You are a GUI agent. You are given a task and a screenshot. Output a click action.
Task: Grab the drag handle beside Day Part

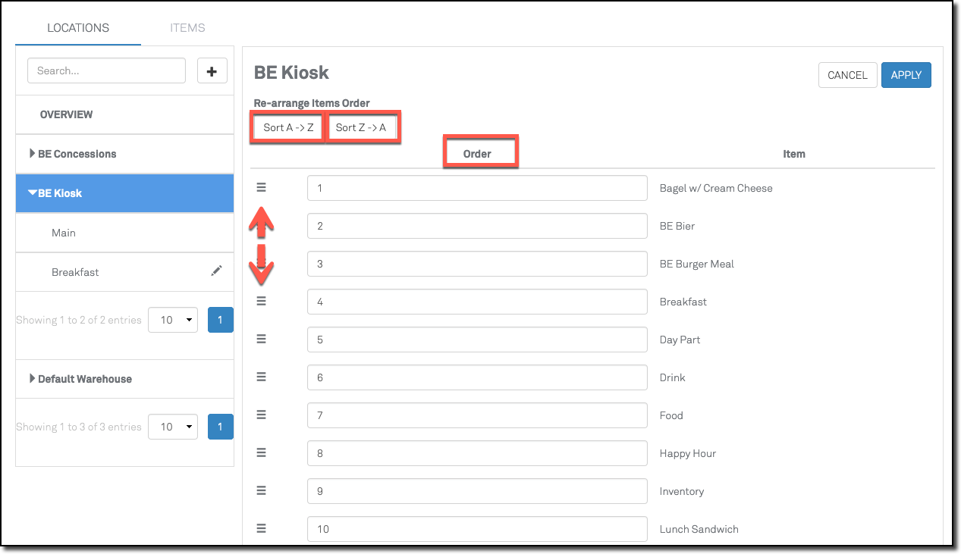(262, 339)
